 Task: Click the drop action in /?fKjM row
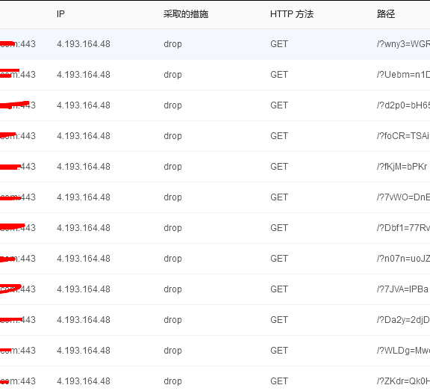(x=172, y=167)
